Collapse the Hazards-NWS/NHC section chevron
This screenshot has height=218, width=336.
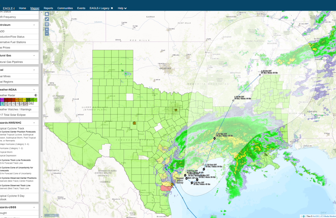(x=34, y=123)
